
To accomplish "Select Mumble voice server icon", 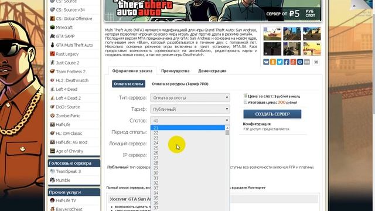I will click(52, 180).
